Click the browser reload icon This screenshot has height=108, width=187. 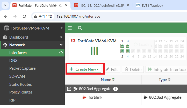pos(24,16)
